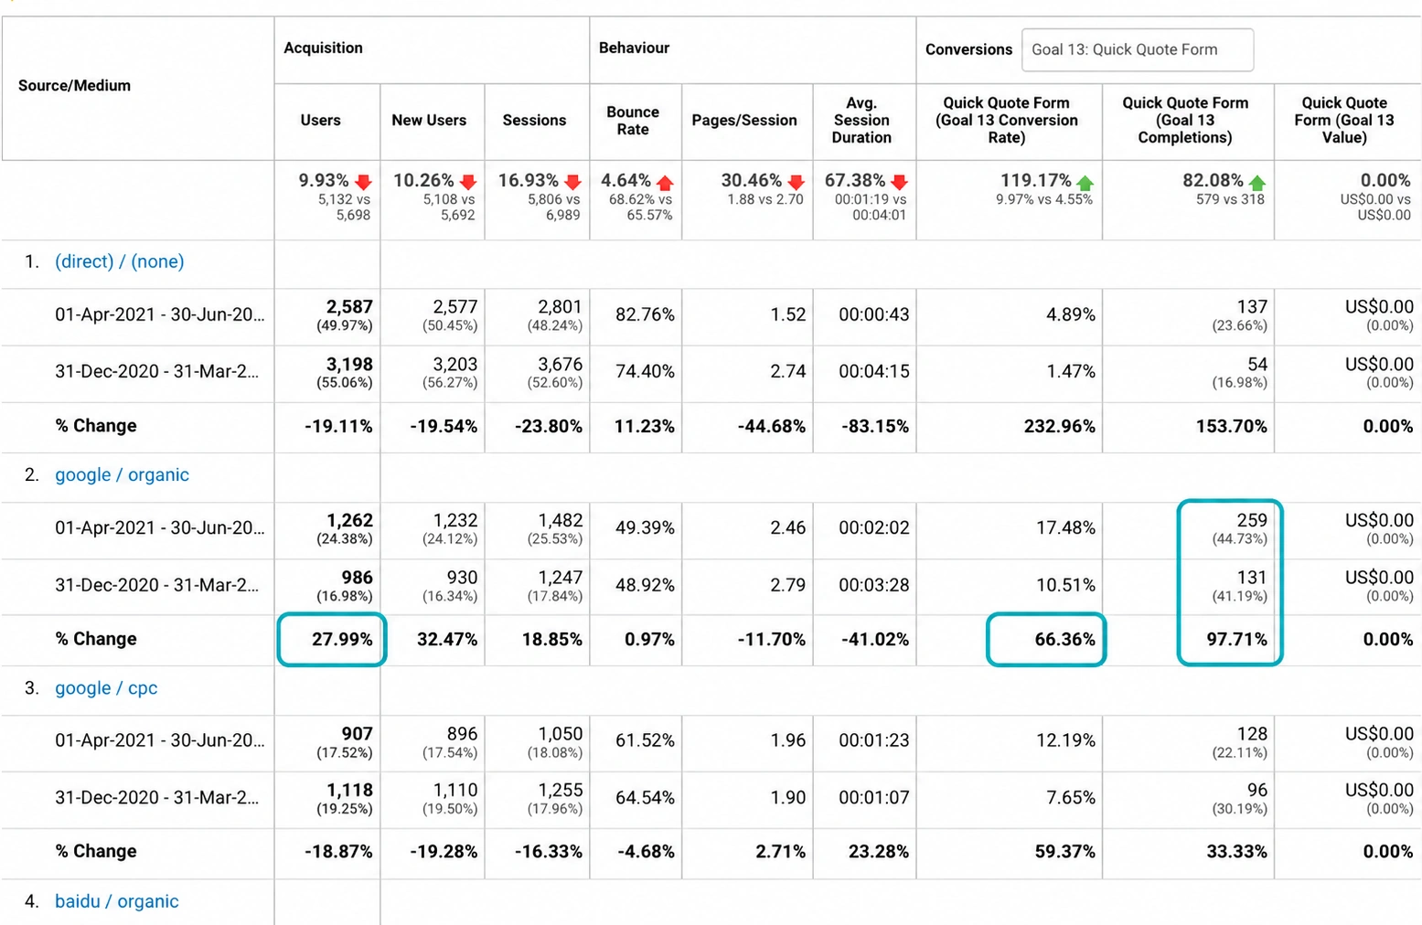The image size is (1422, 925).
Task: Sort by the Pages/Session column header
Action: pos(744,120)
